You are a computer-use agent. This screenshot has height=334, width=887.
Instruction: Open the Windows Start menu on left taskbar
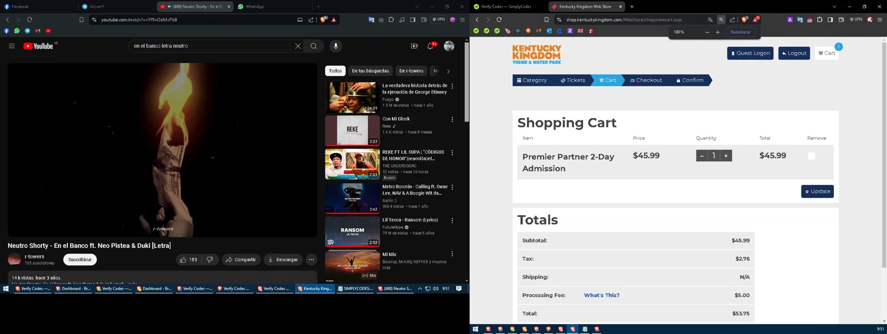coord(6,288)
